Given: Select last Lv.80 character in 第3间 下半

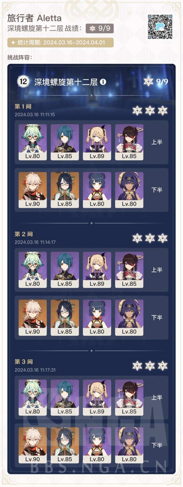Looking at the screenshot, I should click(129, 445).
